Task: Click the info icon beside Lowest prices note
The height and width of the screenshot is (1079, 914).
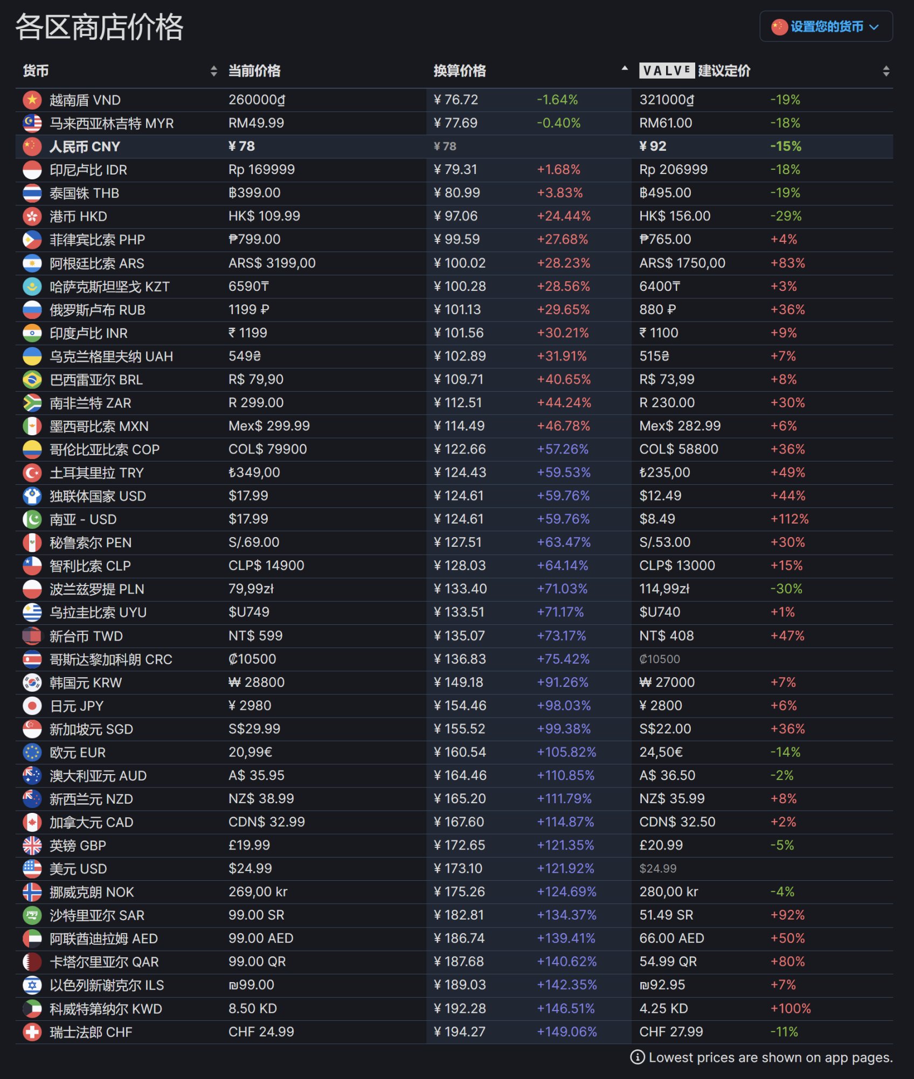Action: 637,1057
